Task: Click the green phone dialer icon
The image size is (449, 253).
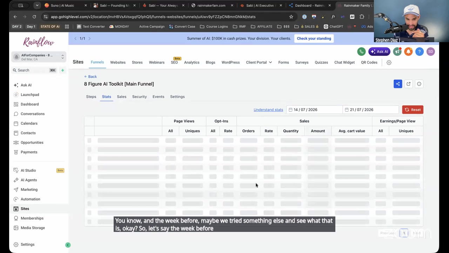Action: 361,52
